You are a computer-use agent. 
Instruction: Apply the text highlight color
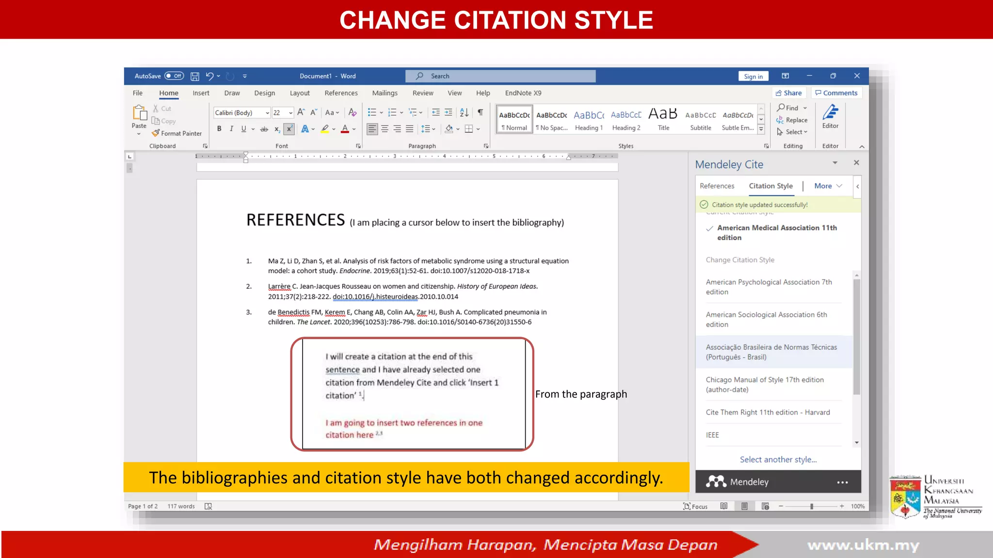(325, 129)
